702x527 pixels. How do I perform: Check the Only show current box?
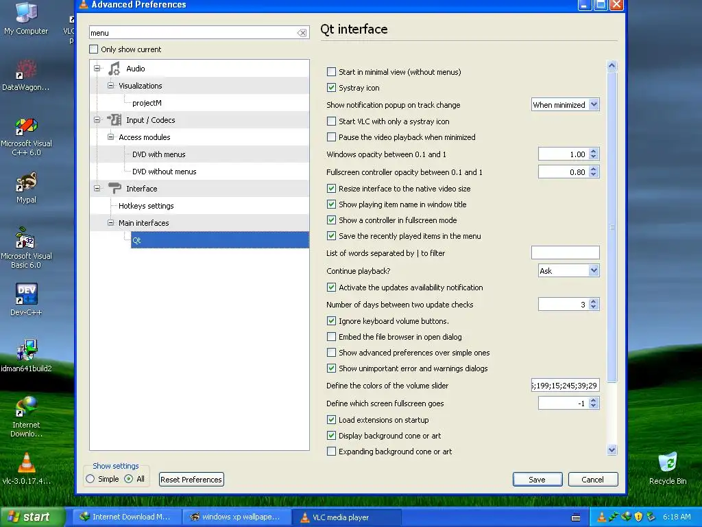93,49
